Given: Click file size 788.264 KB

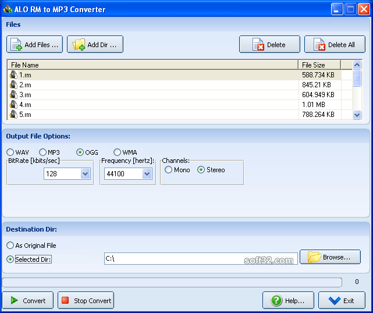Looking at the screenshot, I should click(318, 115).
